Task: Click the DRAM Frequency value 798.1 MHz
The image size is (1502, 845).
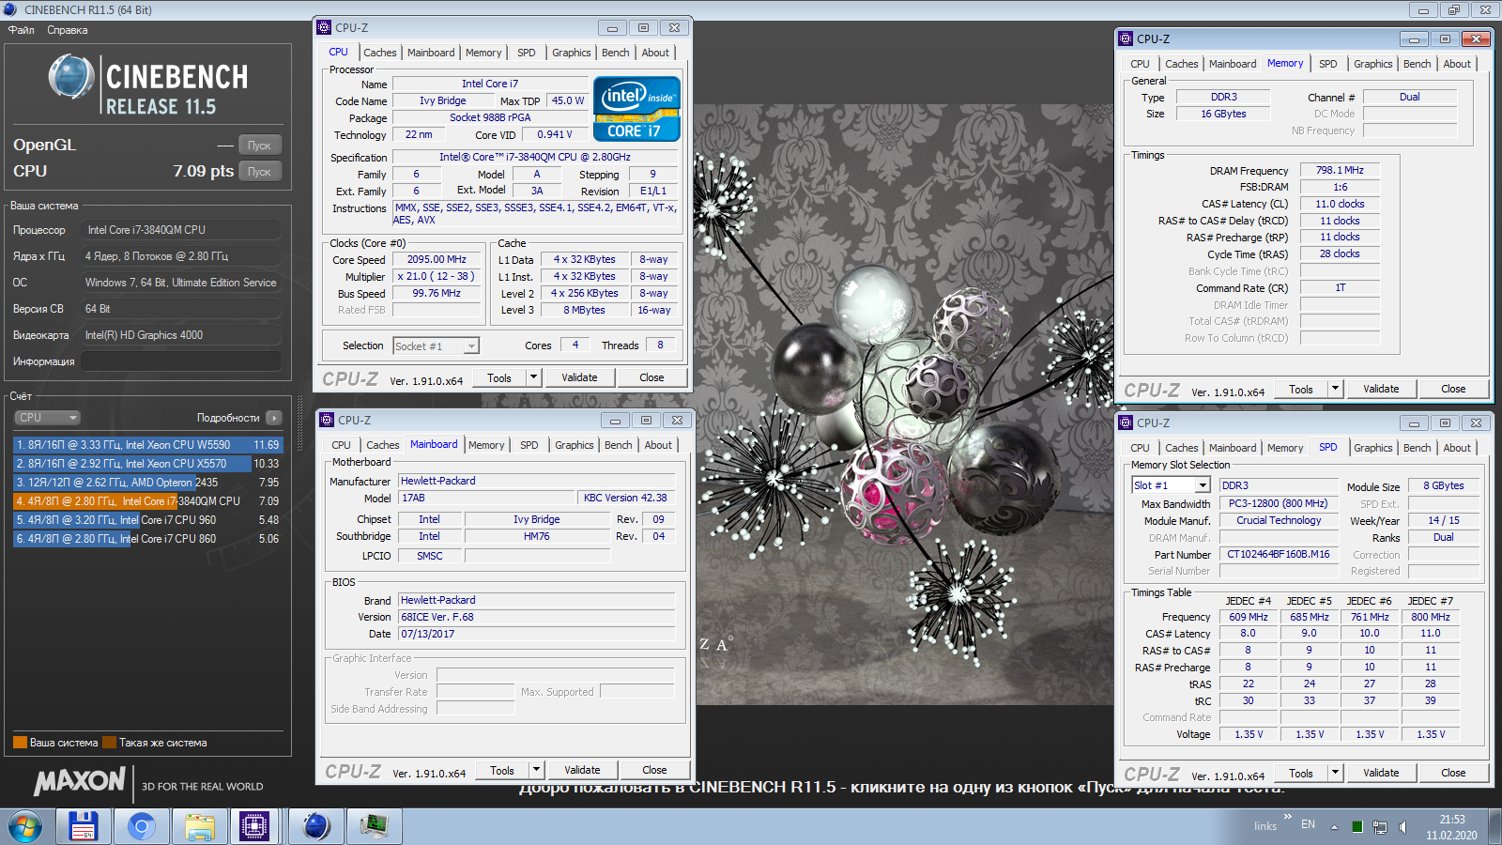Action: 1340,170
